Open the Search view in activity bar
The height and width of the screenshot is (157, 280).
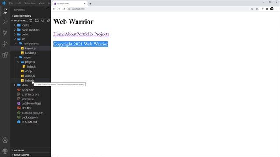pos(5,22)
